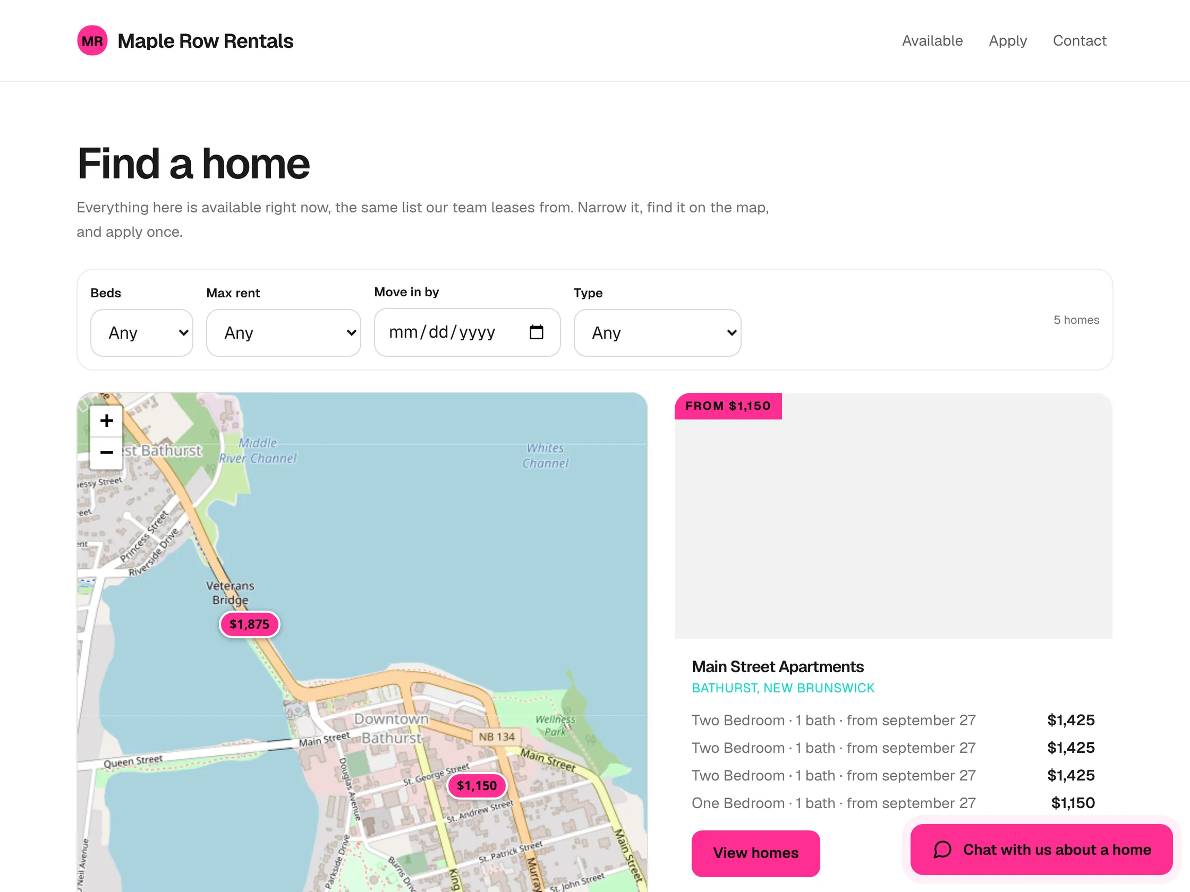Viewport: 1190px width, 892px height.
Task: Click the View homes button
Action: (756, 853)
